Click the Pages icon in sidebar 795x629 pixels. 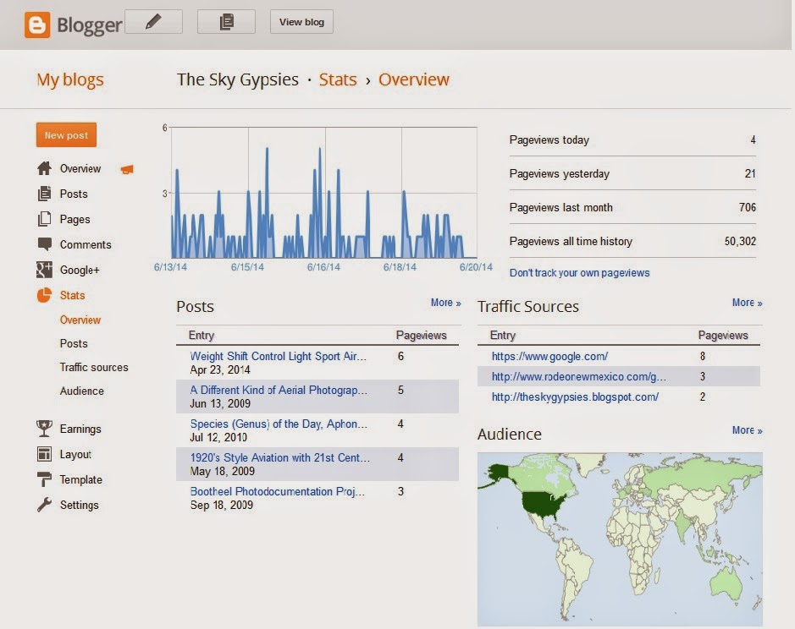[44, 219]
